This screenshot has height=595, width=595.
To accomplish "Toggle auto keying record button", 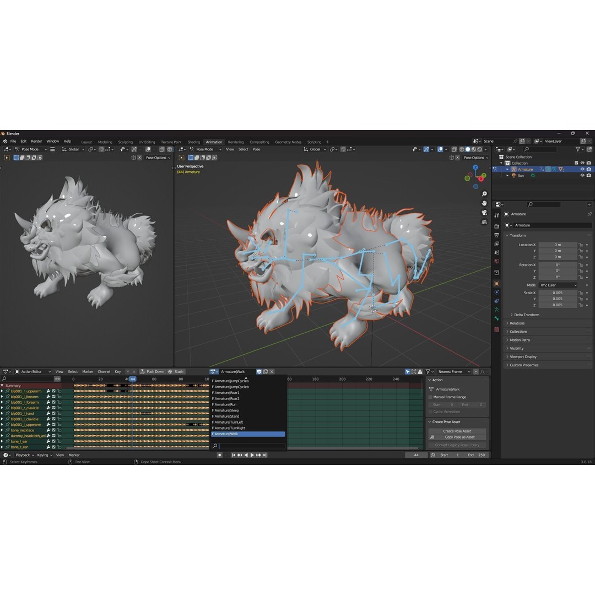I will 219,455.
